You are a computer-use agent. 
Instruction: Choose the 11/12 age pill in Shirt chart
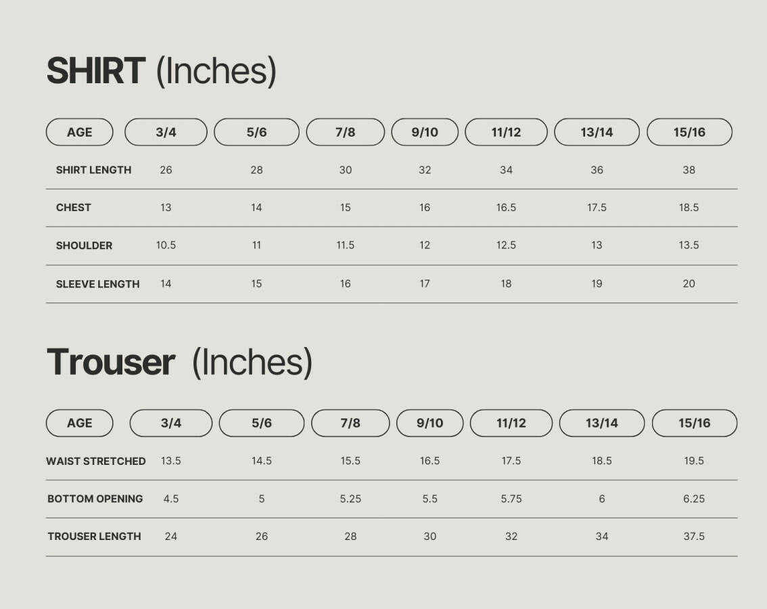[x=506, y=132]
